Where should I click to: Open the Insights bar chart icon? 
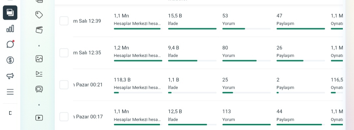pos(10,28)
